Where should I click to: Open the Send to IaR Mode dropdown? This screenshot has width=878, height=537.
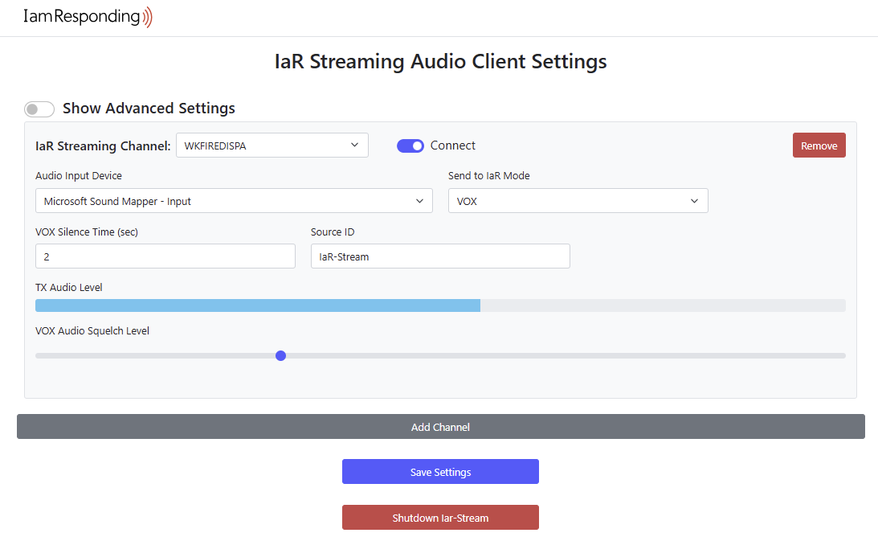(578, 201)
